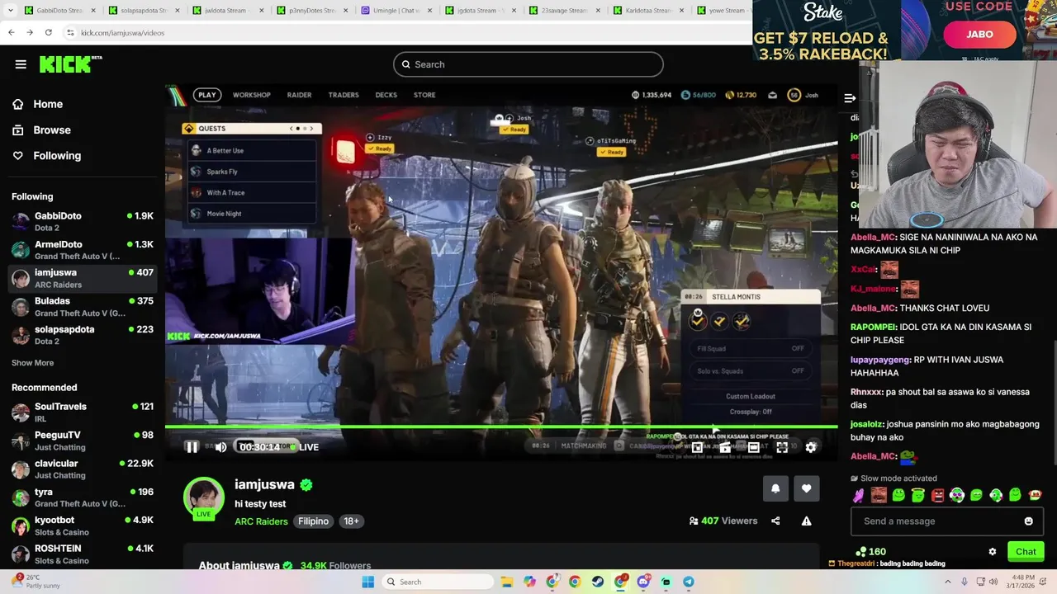Open PeeguuTV recommended channel

pos(83,441)
